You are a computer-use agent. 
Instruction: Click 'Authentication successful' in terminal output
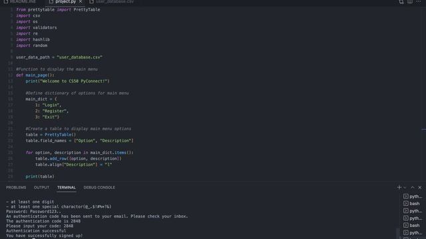tap(36, 231)
